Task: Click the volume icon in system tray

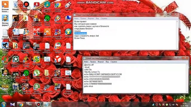Action: [x=174, y=105]
